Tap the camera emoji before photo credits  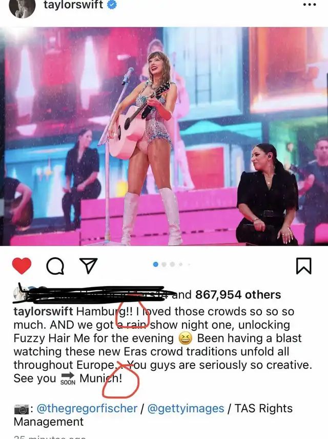[21, 409]
